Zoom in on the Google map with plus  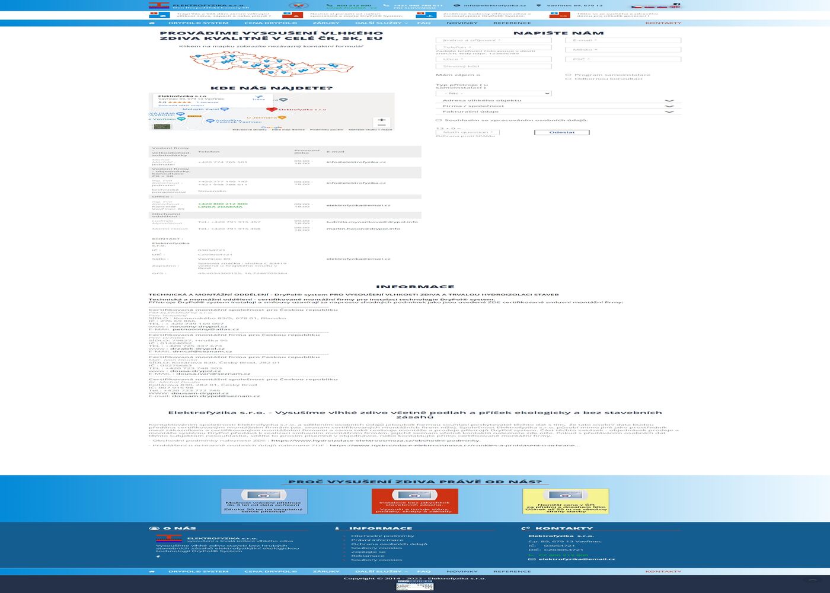(x=382, y=120)
